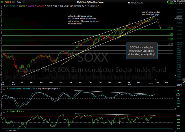The image size is (185, 132).
Task: Click the 150.00 price scale label
Action: click(179, 10)
